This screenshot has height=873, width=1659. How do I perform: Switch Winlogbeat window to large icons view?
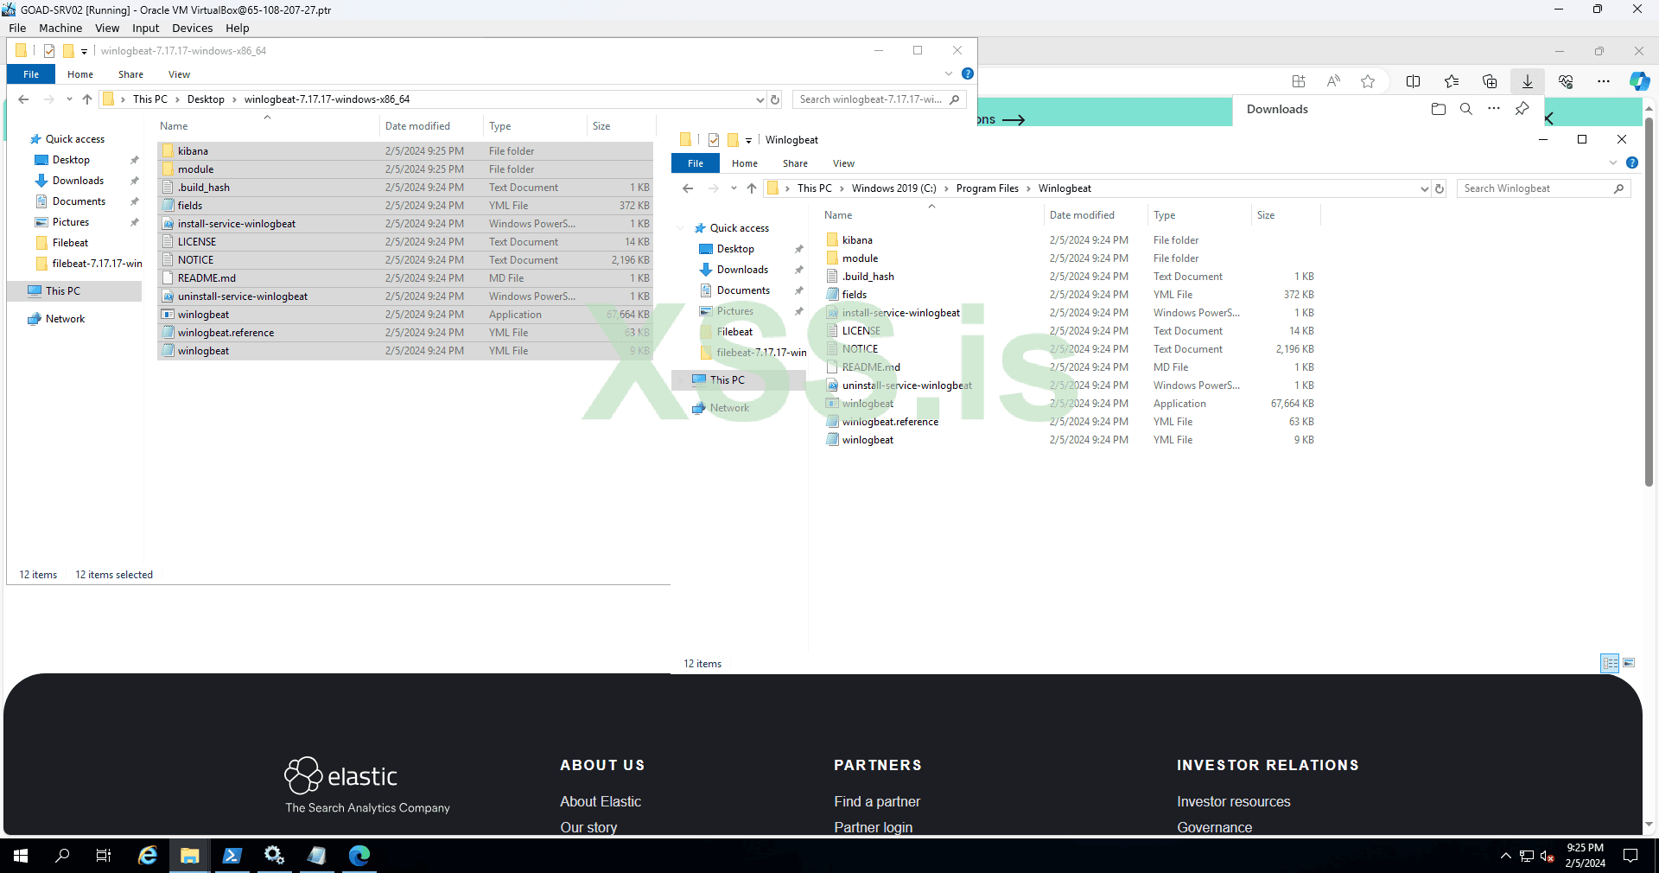pyautogui.click(x=1629, y=663)
